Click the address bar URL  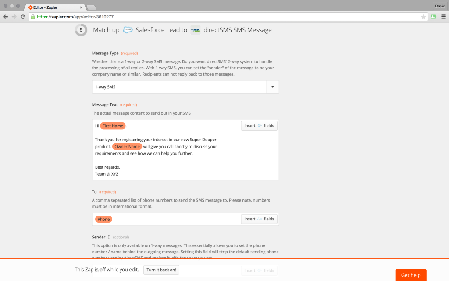[75, 17]
